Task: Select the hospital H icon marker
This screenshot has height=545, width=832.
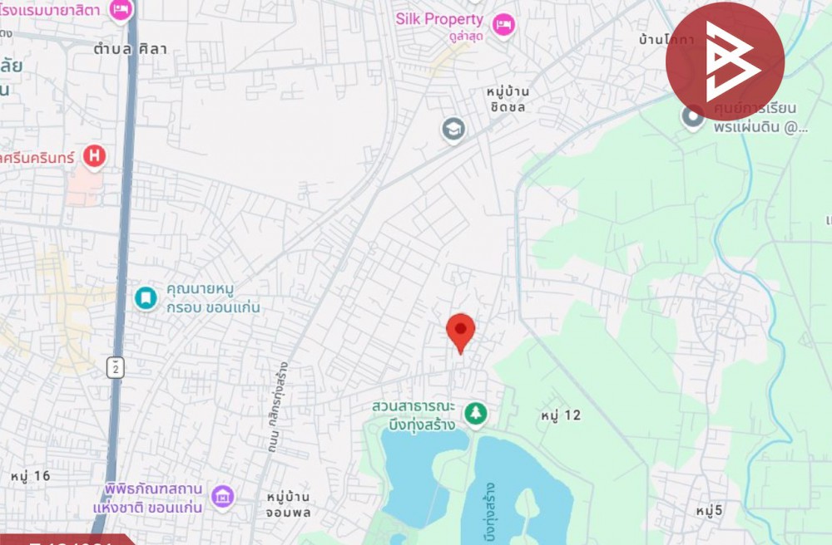Action: (x=95, y=157)
